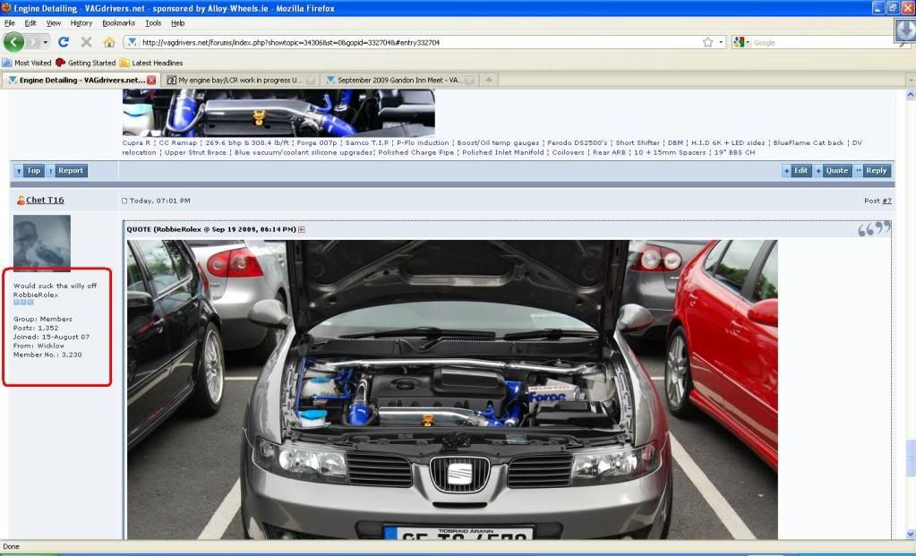
Task: Go to the Home page icon
Action: point(109,42)
